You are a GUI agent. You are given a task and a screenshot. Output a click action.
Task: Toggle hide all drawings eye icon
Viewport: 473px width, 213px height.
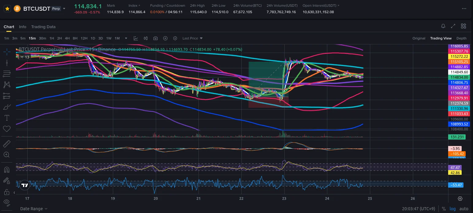7,202
